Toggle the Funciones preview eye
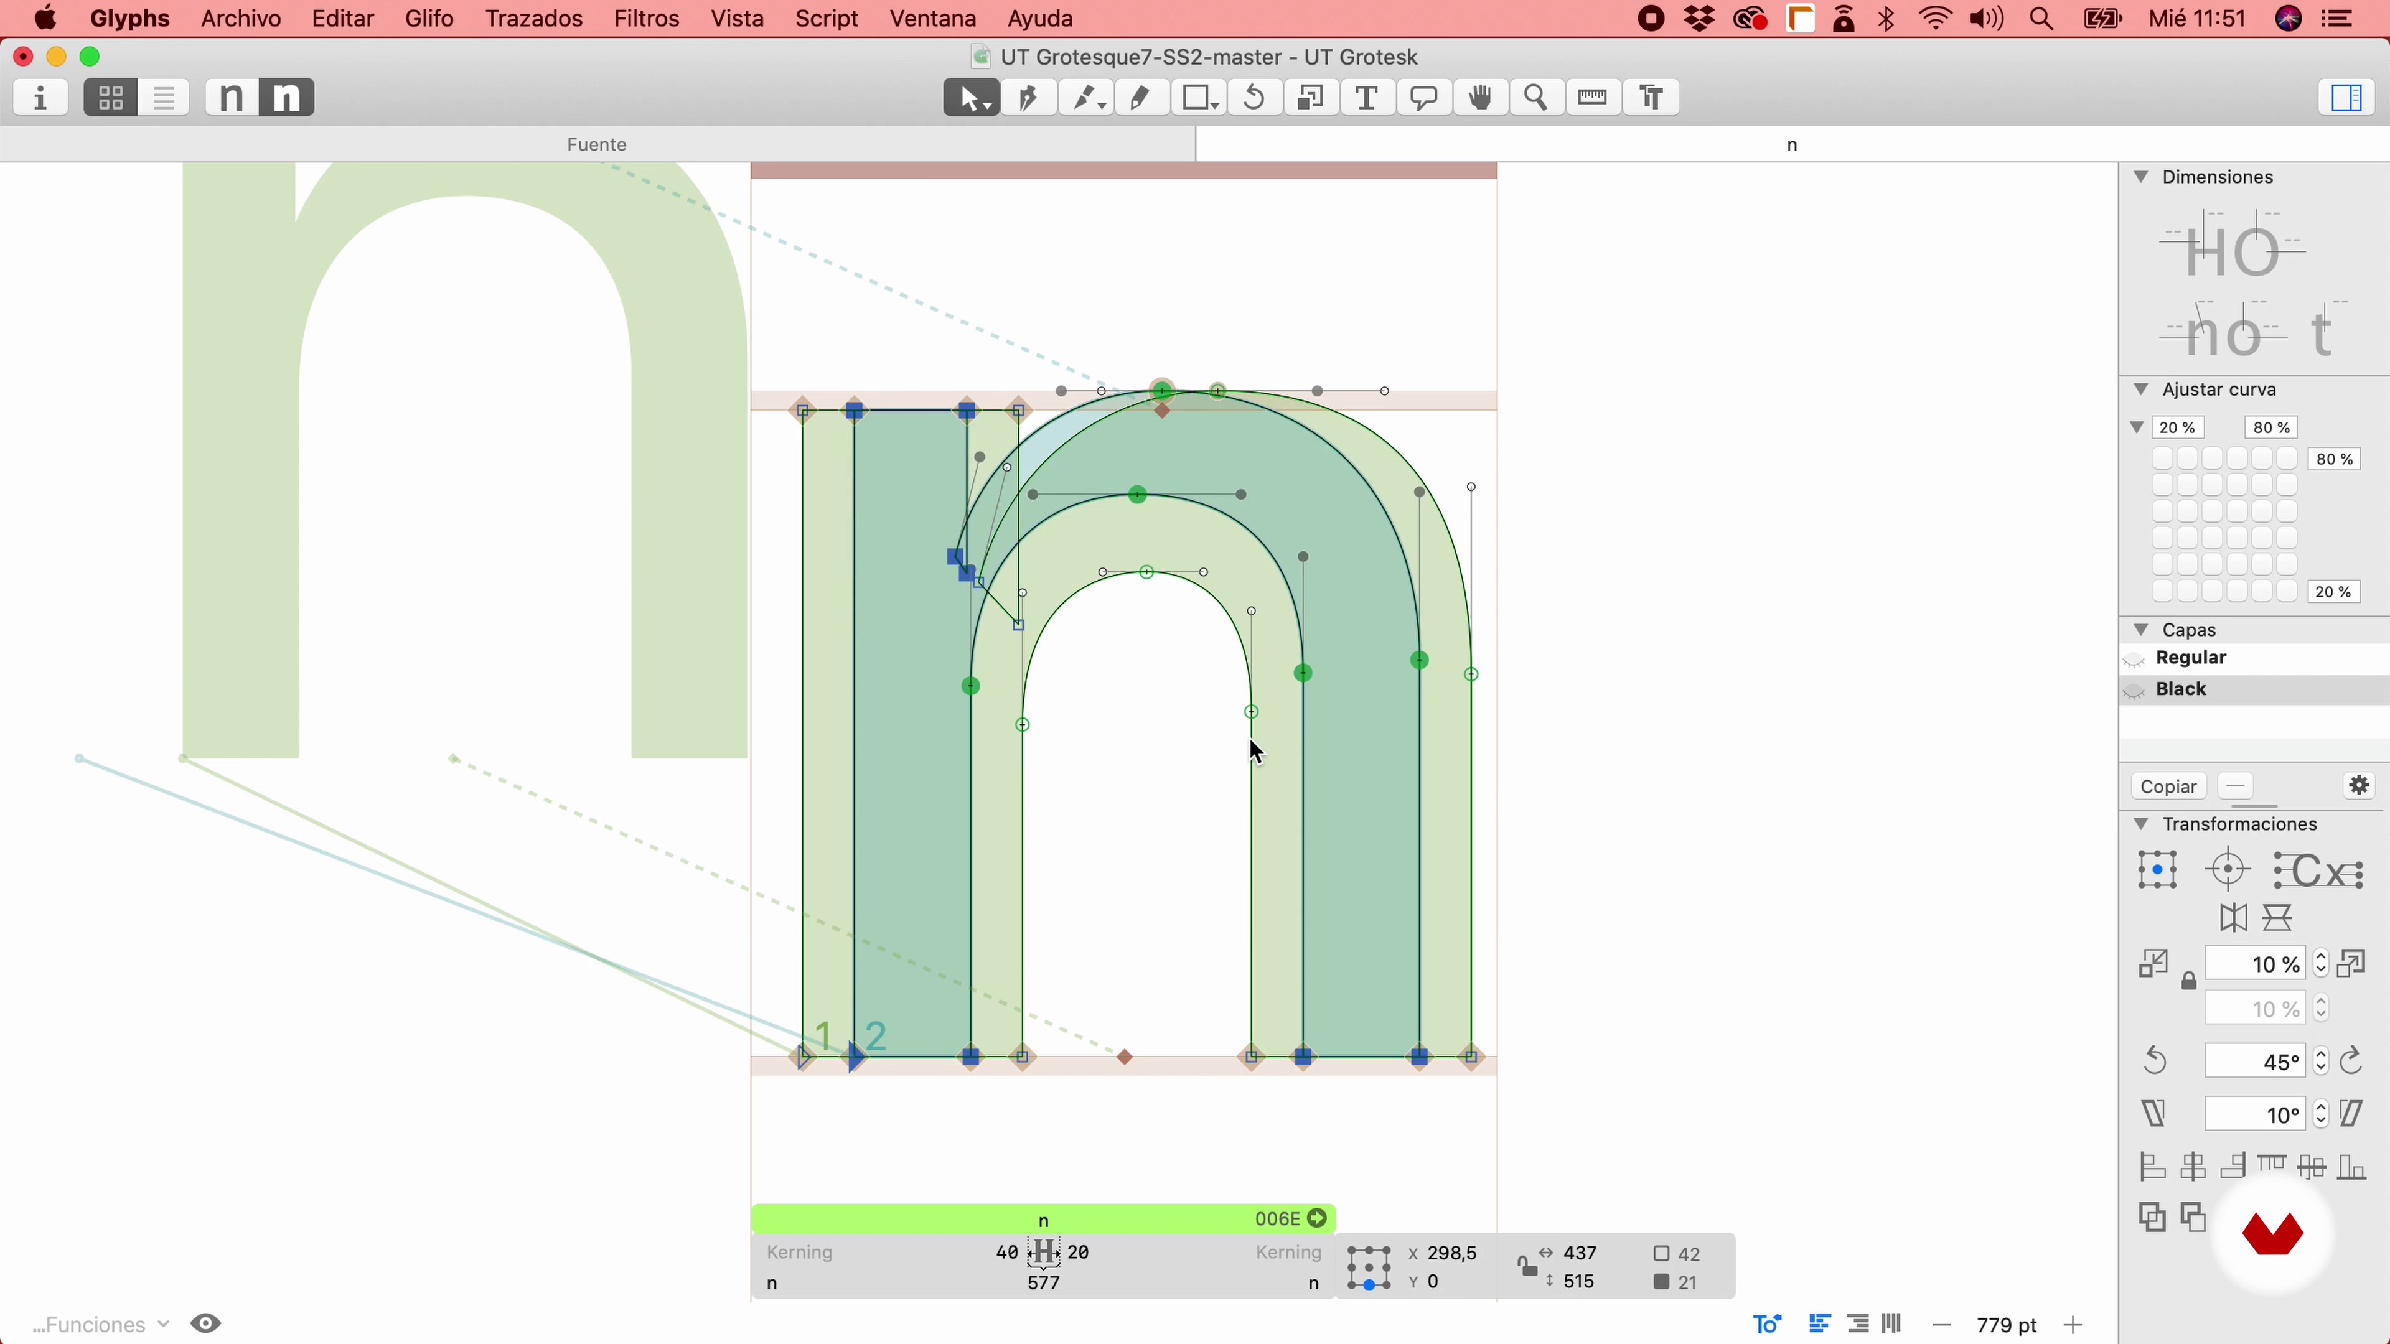 click(x=206, y=1323)
